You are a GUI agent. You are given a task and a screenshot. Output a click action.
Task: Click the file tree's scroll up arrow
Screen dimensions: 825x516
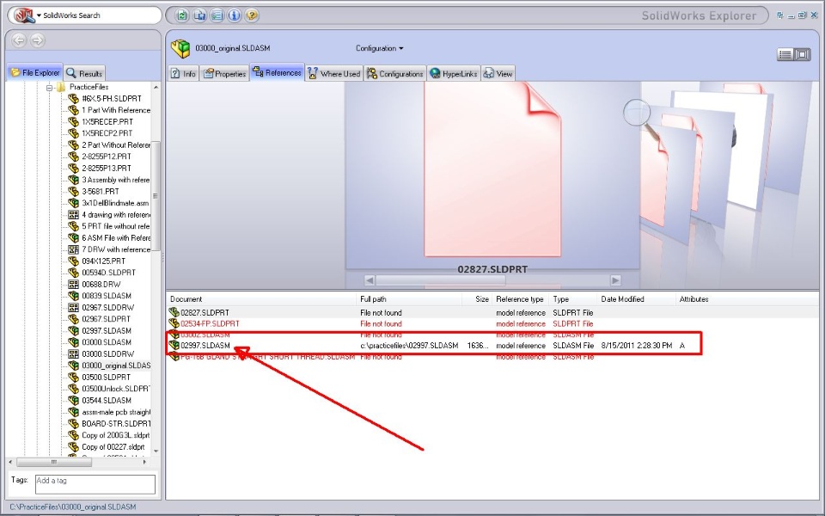156,87
